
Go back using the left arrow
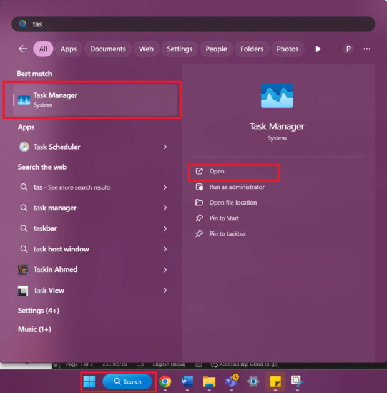point(23,49)
